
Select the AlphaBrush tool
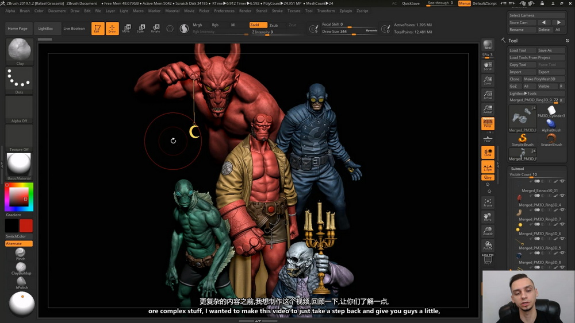pyautogui.click(x=551, y=126)
